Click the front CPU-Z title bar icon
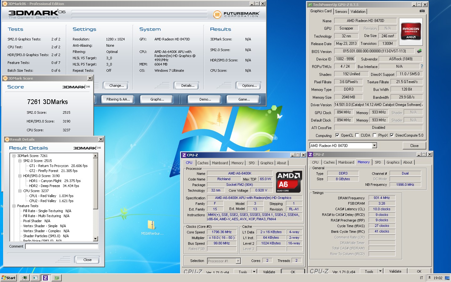Viewport: 451px width, 282px height. [184, 155]
